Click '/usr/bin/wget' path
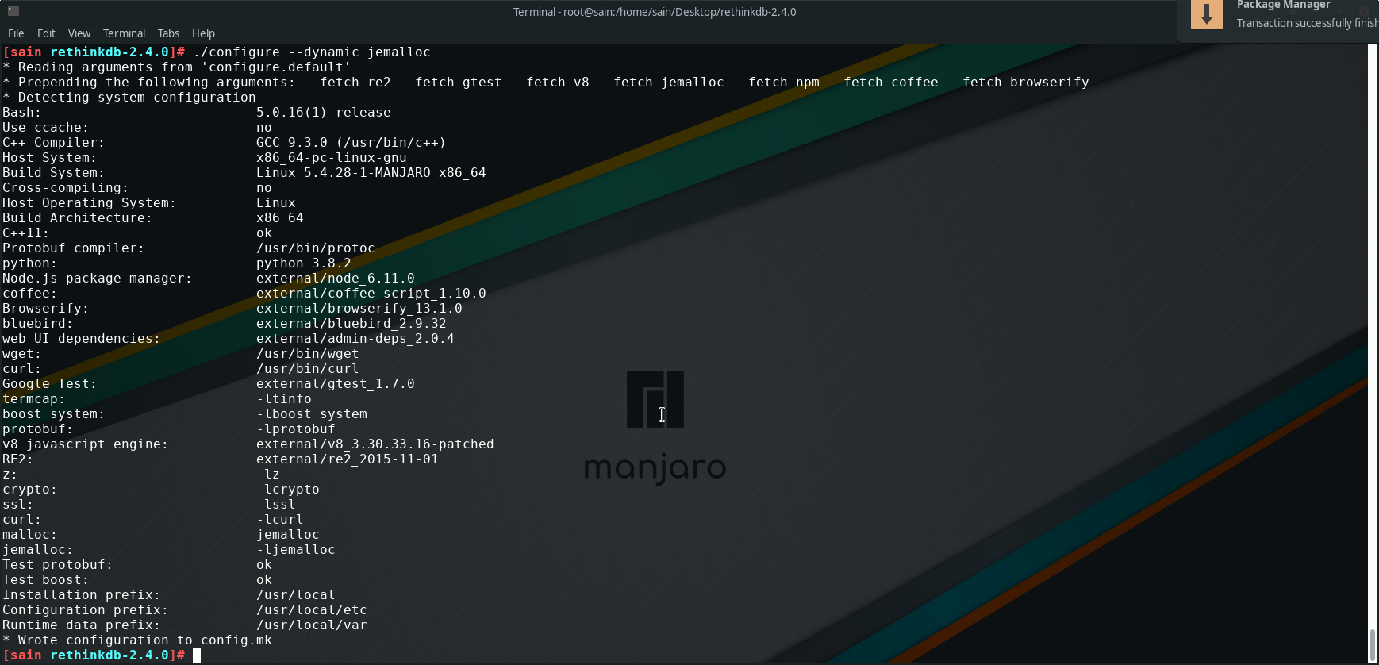This screenshot has width=1379, height=665. point(307,354)
